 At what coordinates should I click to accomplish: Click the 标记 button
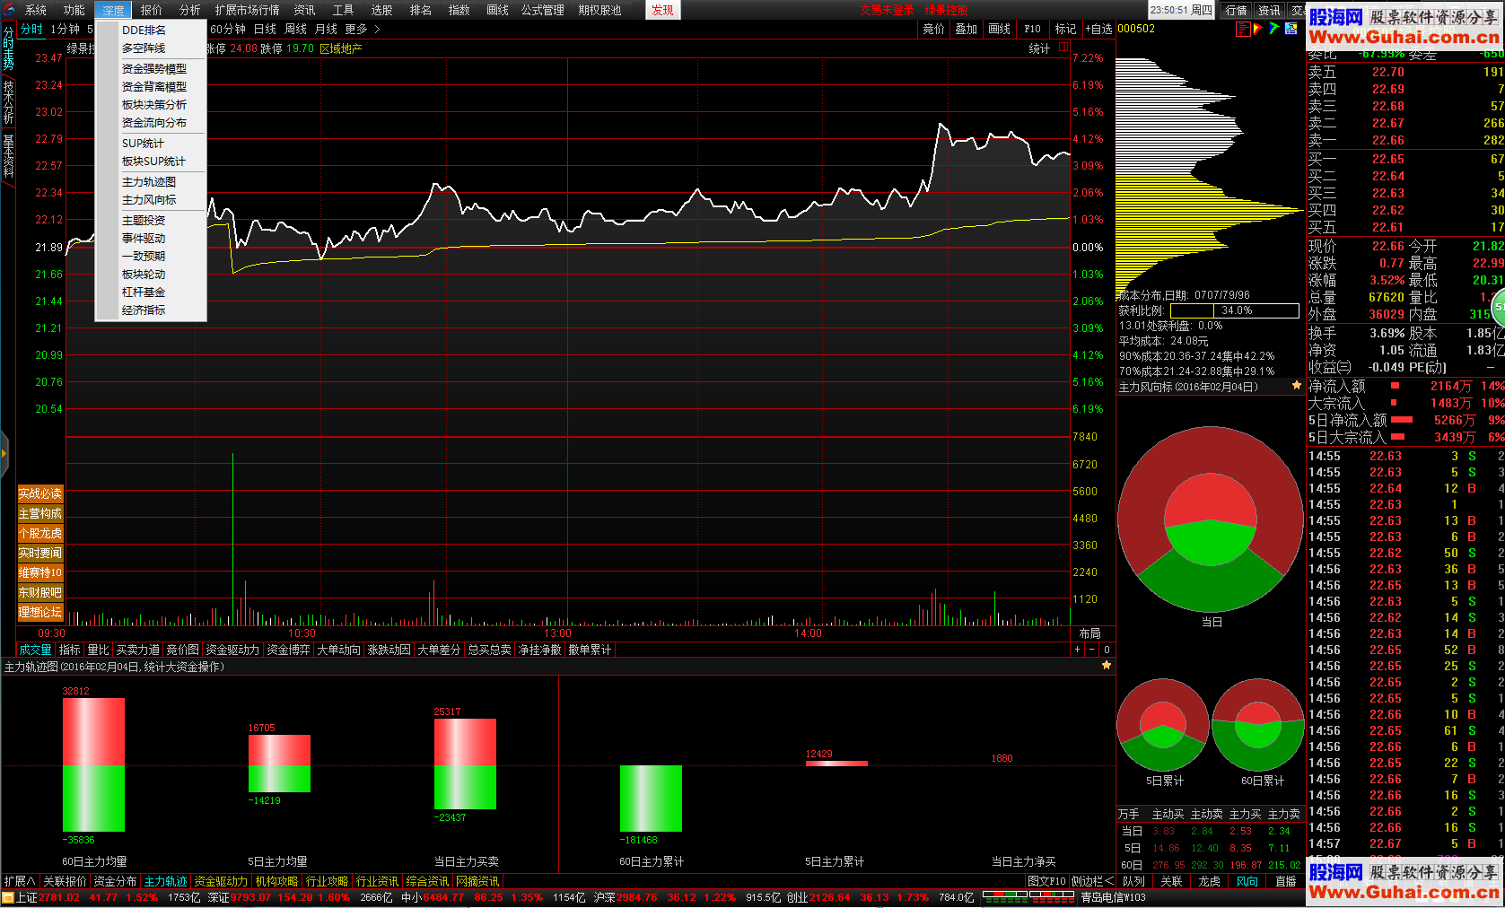click(1065, 29)
